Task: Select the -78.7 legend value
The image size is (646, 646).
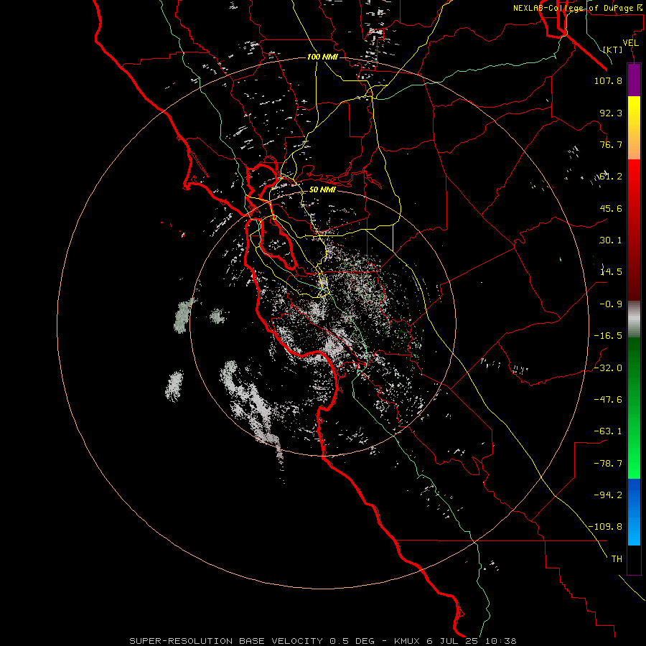Action: coord(608,464)
